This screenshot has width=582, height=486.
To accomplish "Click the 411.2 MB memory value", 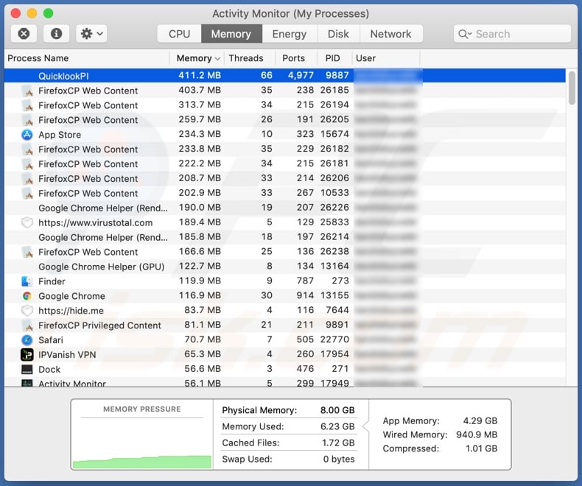I will 200,75.
